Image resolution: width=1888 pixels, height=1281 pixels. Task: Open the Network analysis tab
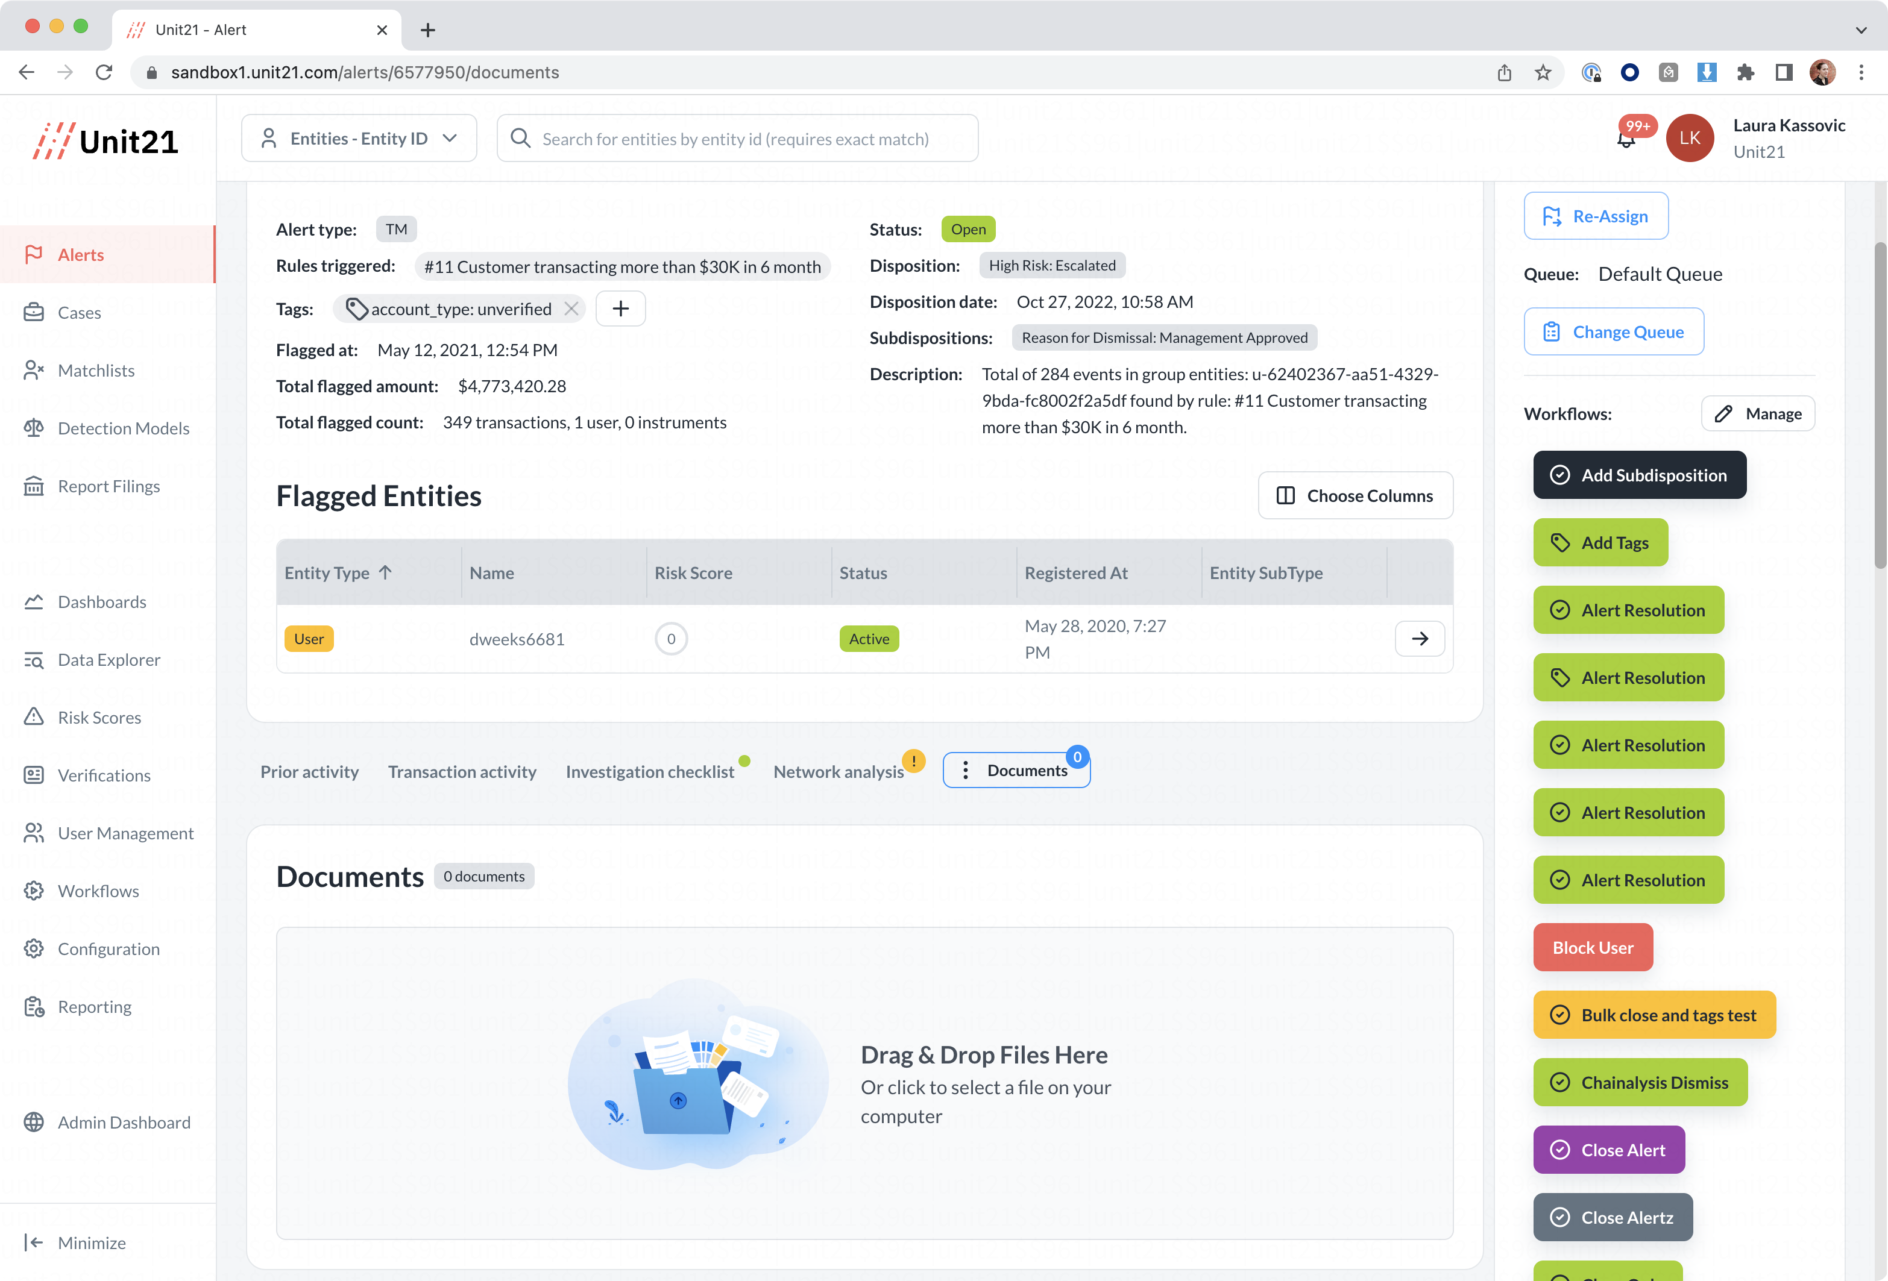click(x=837, y=771)
